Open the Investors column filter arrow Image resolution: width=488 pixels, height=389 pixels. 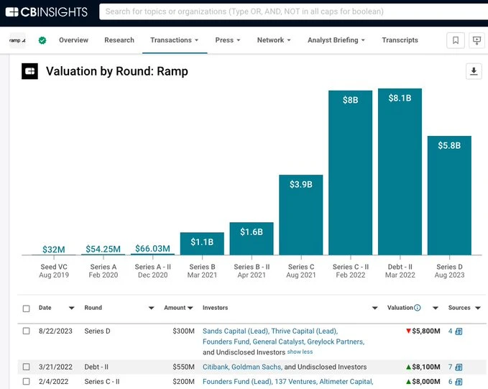pos(374,308)
